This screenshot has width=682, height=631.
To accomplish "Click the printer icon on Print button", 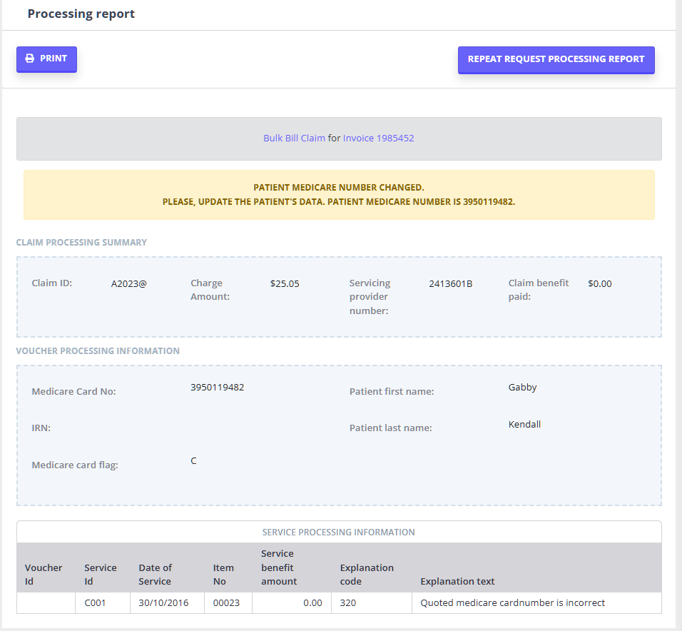I will coord(30,59).
